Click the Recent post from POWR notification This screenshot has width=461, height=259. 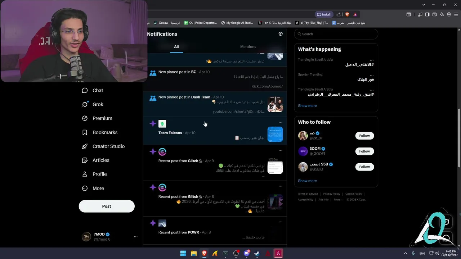[215, 231]
